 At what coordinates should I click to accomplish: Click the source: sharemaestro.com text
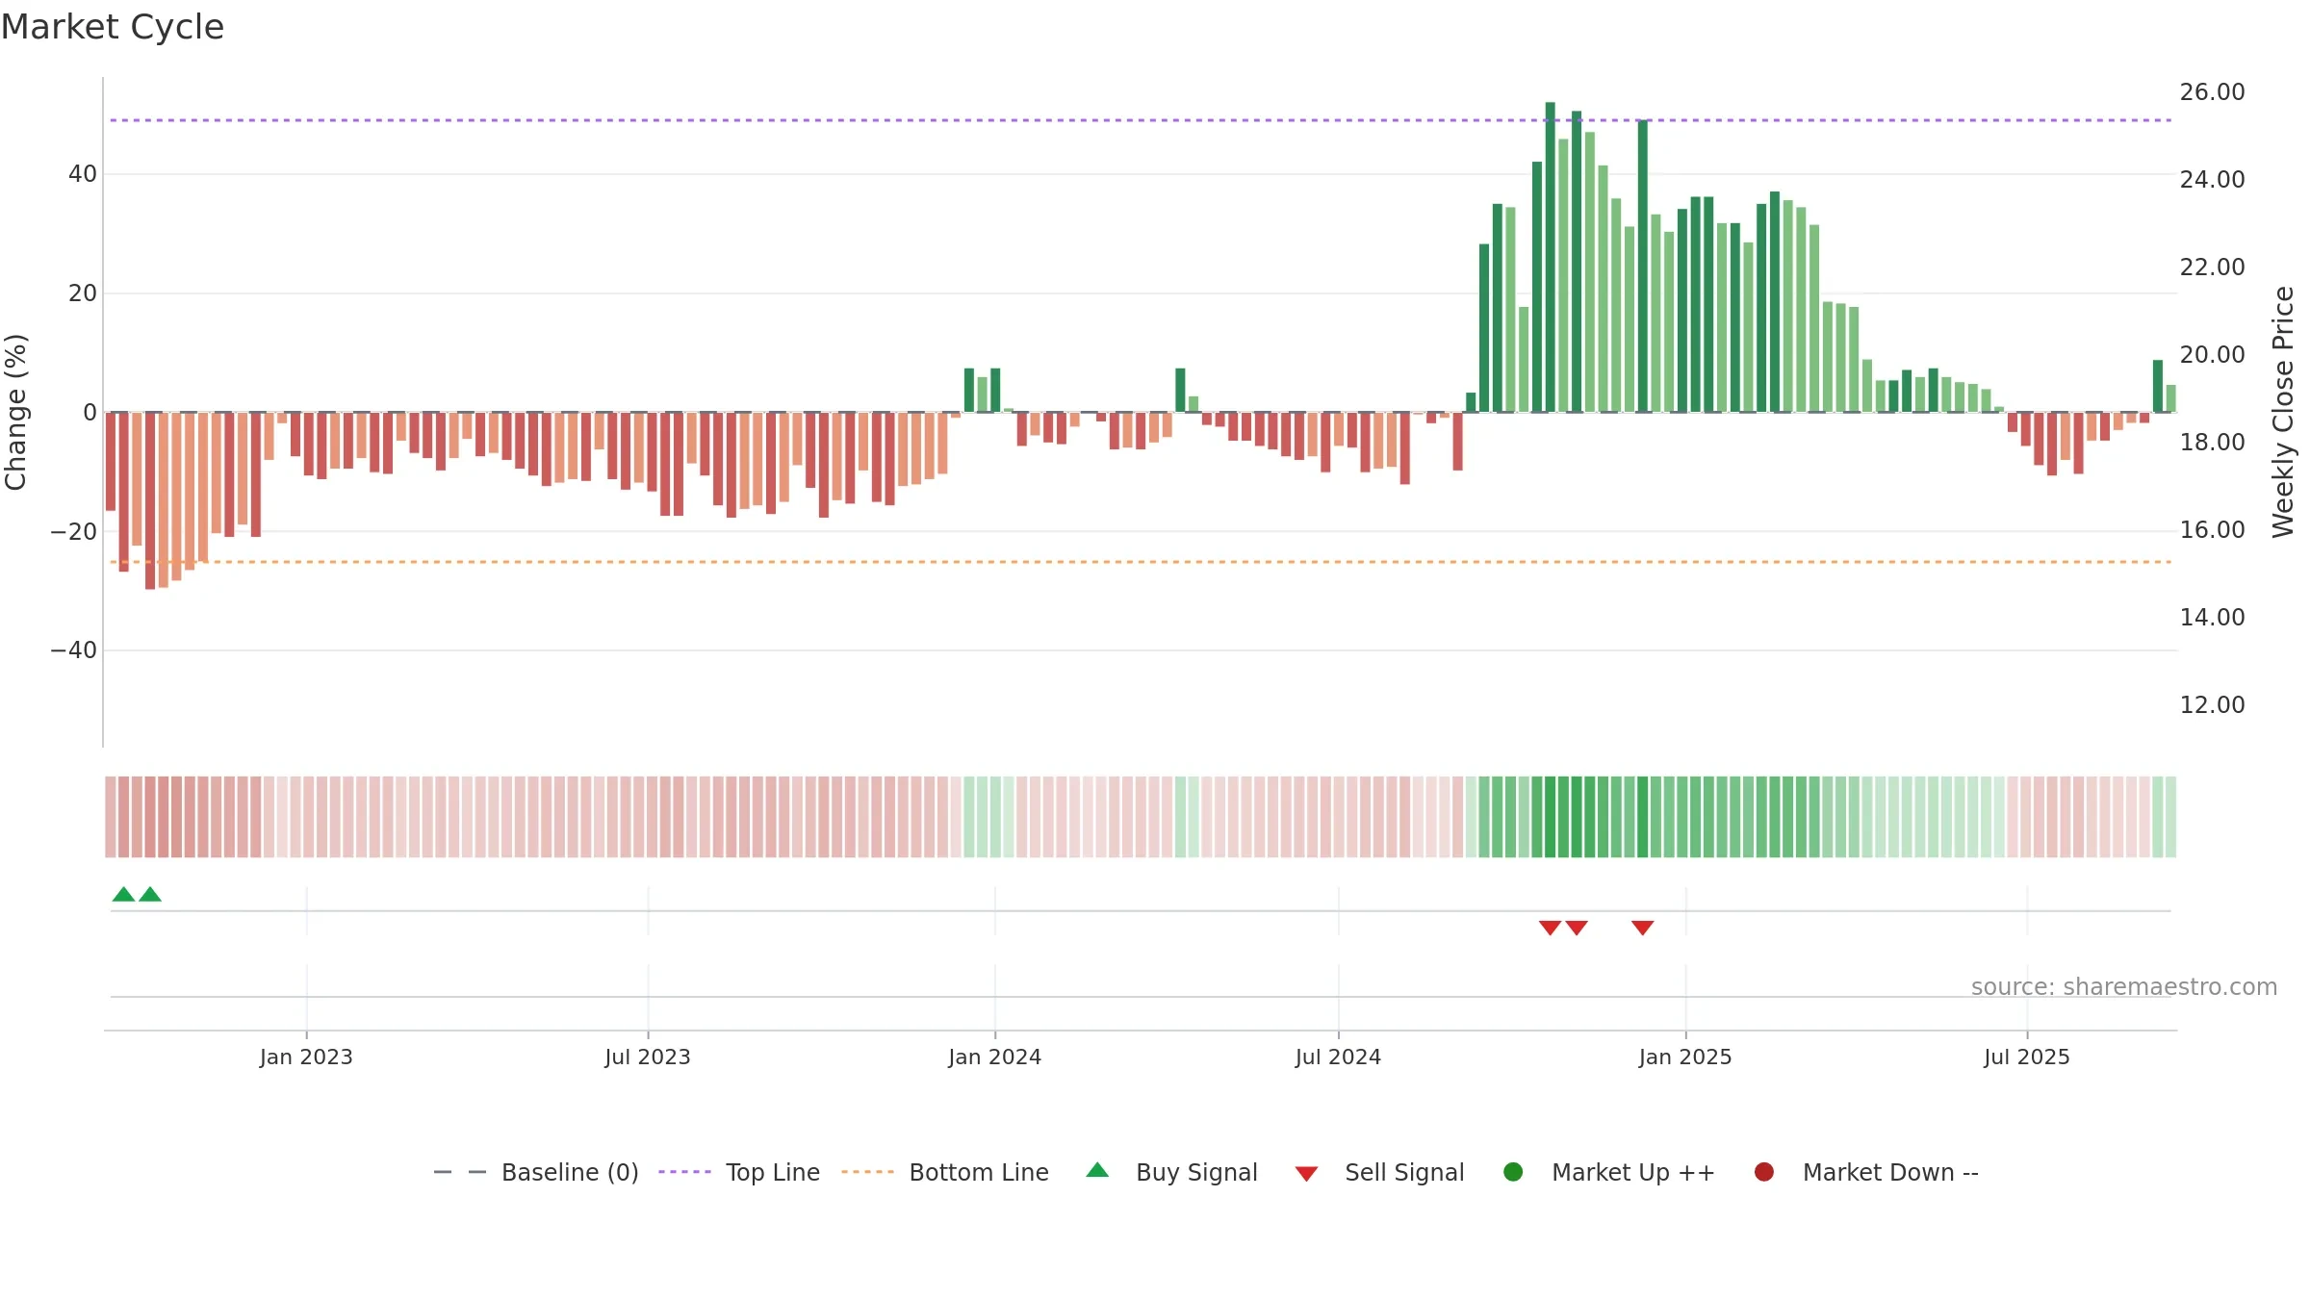[2124, 987]
